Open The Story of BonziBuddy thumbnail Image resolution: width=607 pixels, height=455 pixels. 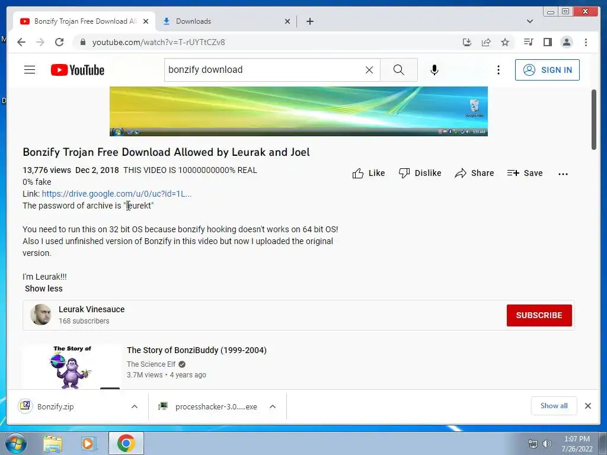[72, 367]
